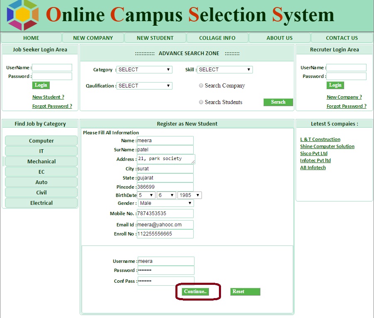Open the NEW COMPANY menu item
This screenshot has width=374, height=318.
93,38
